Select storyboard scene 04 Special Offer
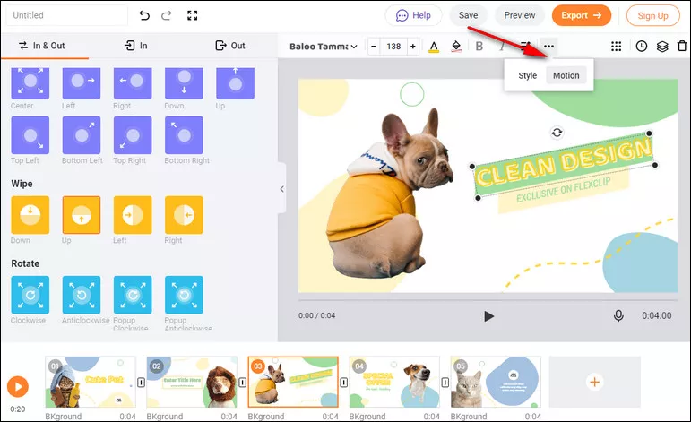Viewport: 691px width, 422px height. (394, 382)
